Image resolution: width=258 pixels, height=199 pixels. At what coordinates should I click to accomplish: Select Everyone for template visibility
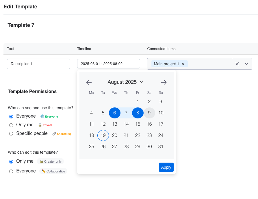11,116
